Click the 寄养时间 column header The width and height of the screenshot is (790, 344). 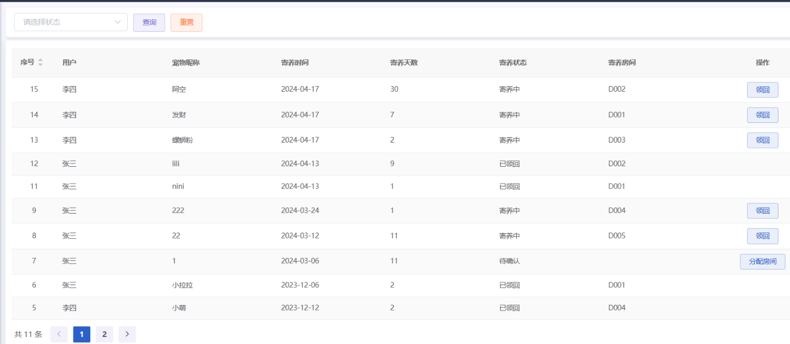click(x=295, y=62)
